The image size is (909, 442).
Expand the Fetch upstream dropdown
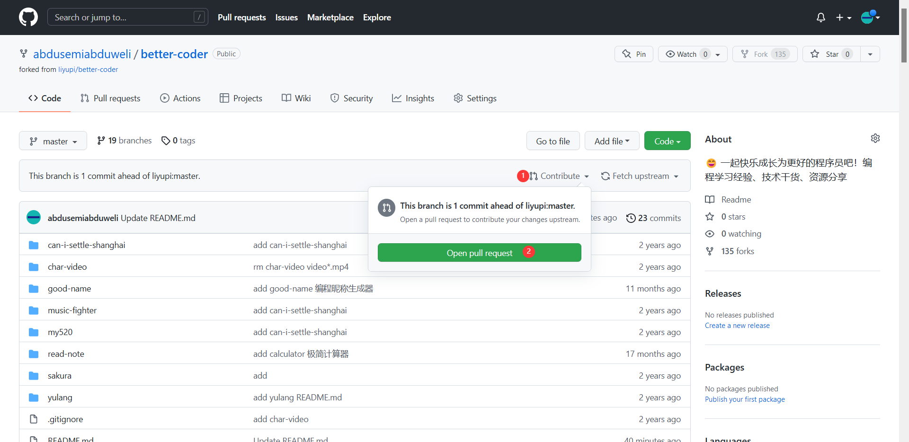coord(640,176)
